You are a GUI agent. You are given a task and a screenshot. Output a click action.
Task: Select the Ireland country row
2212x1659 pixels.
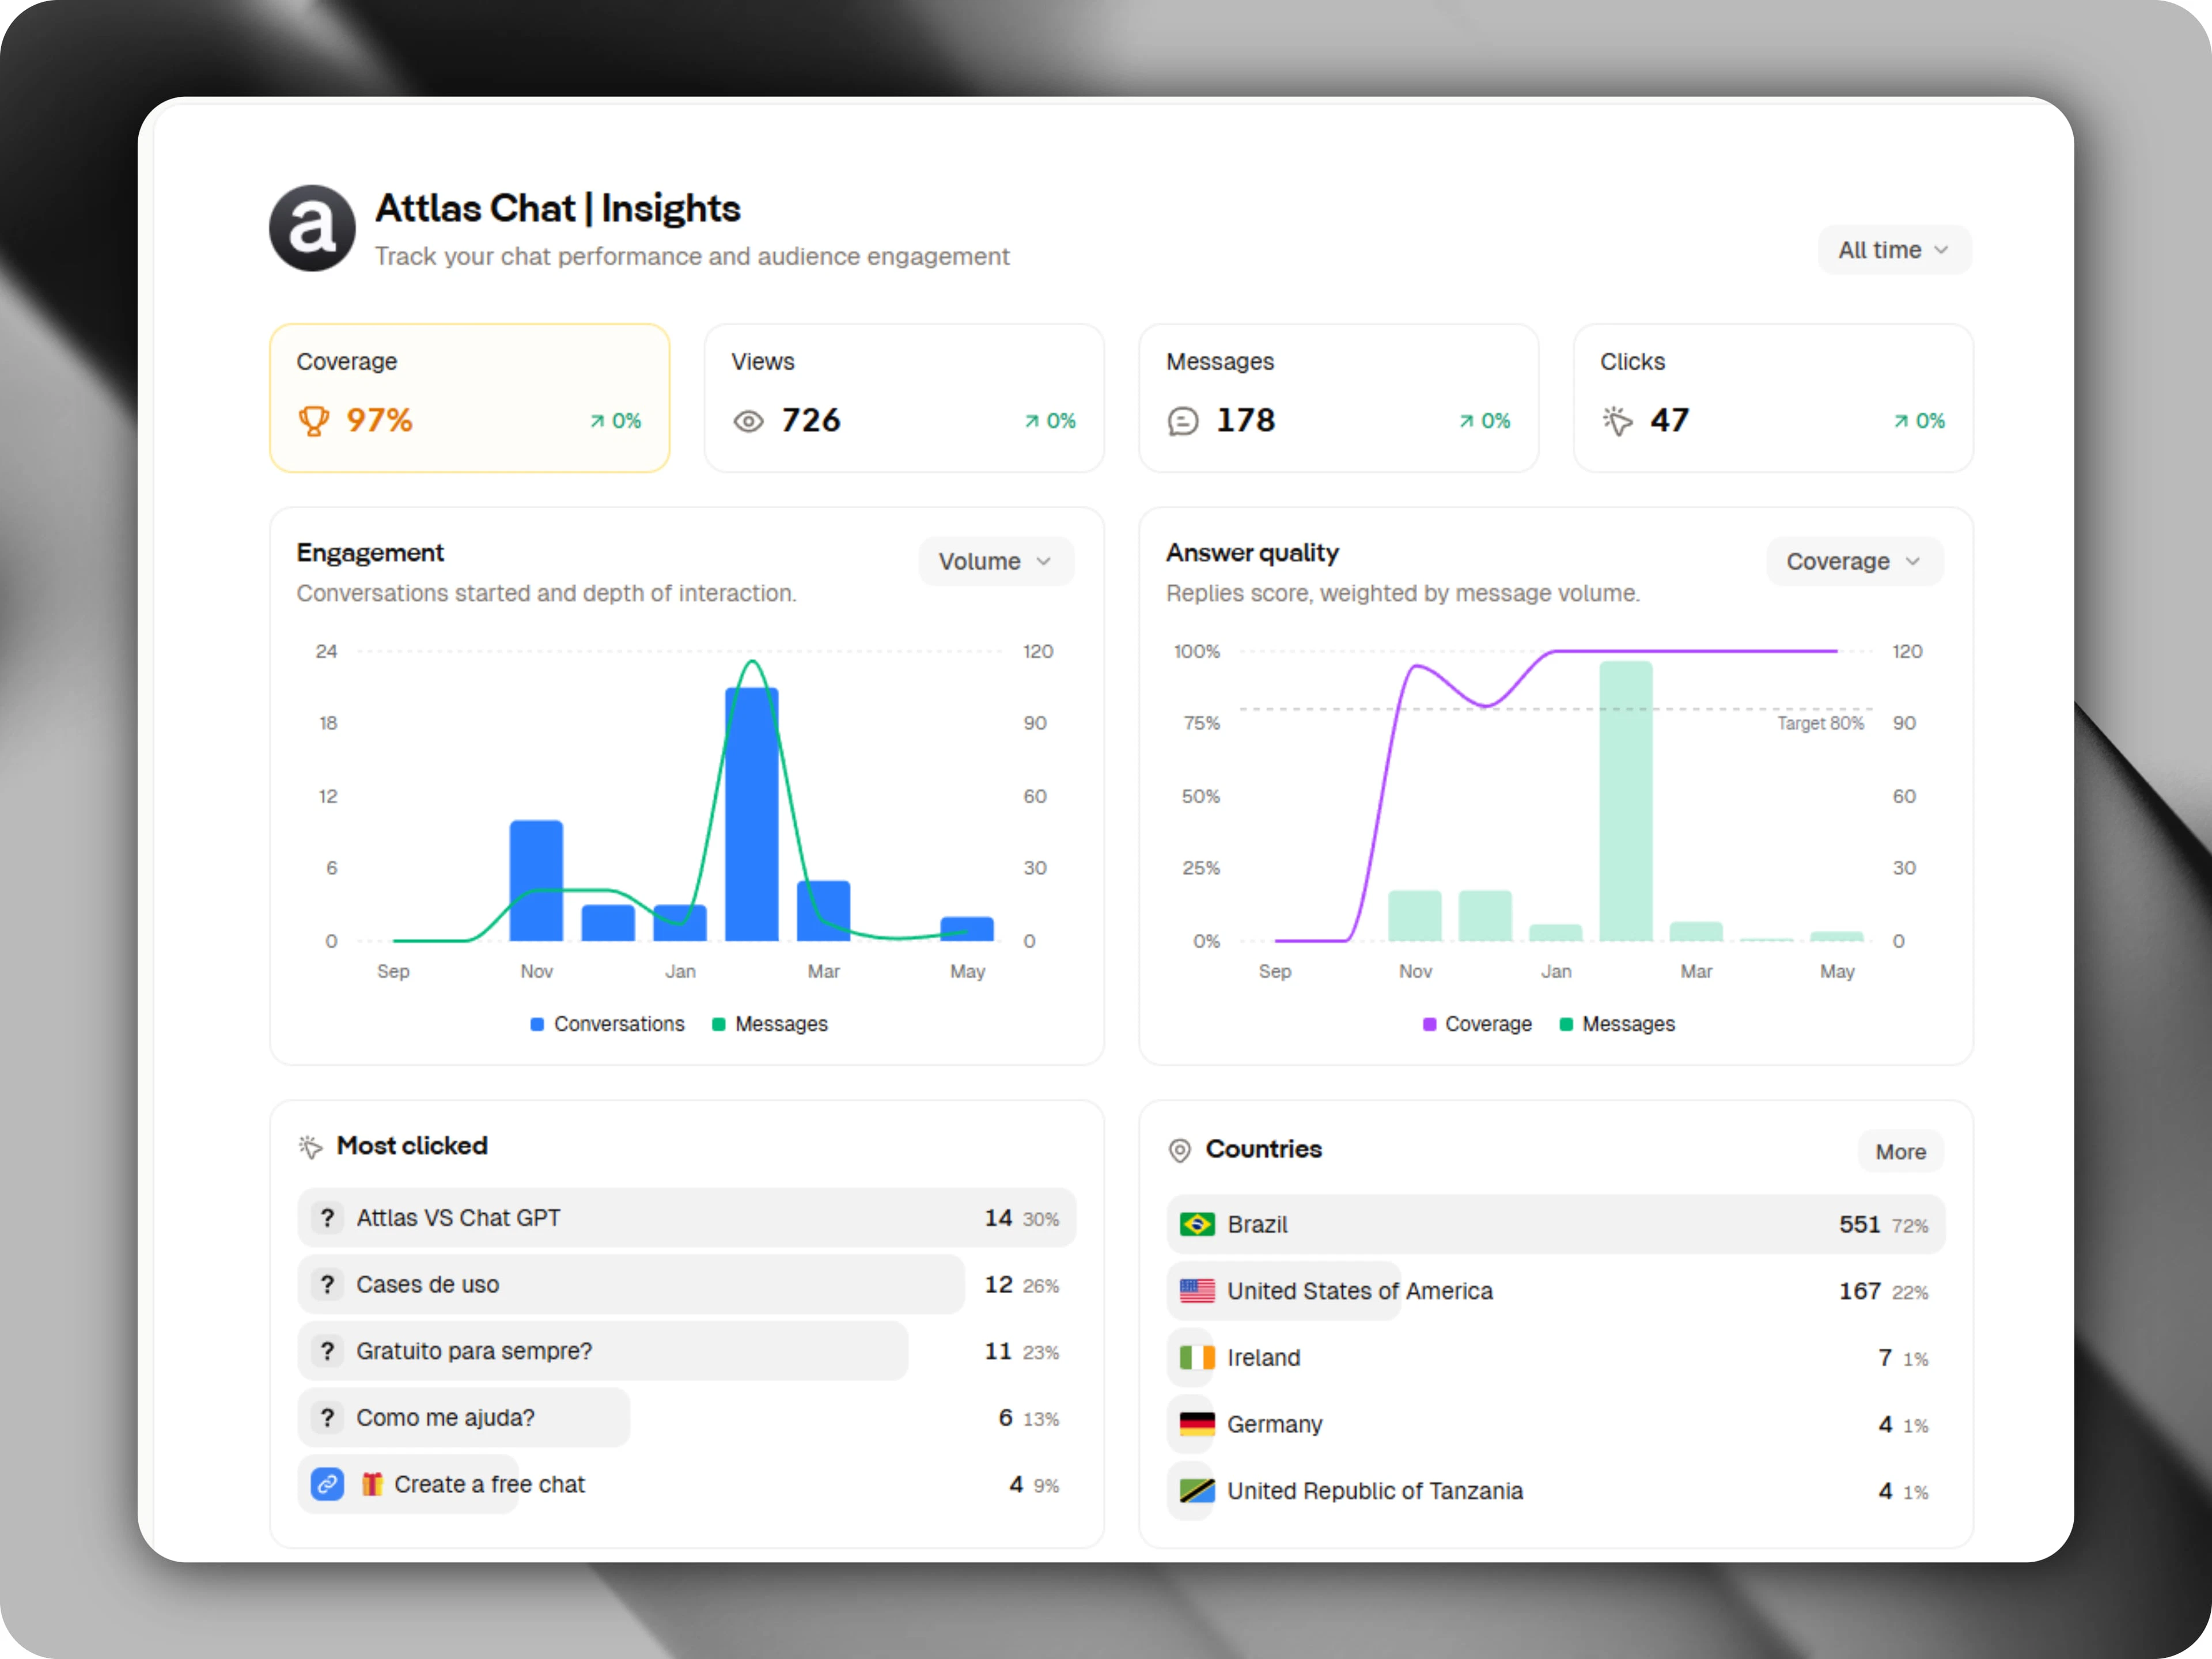tap(1556, 1358)
